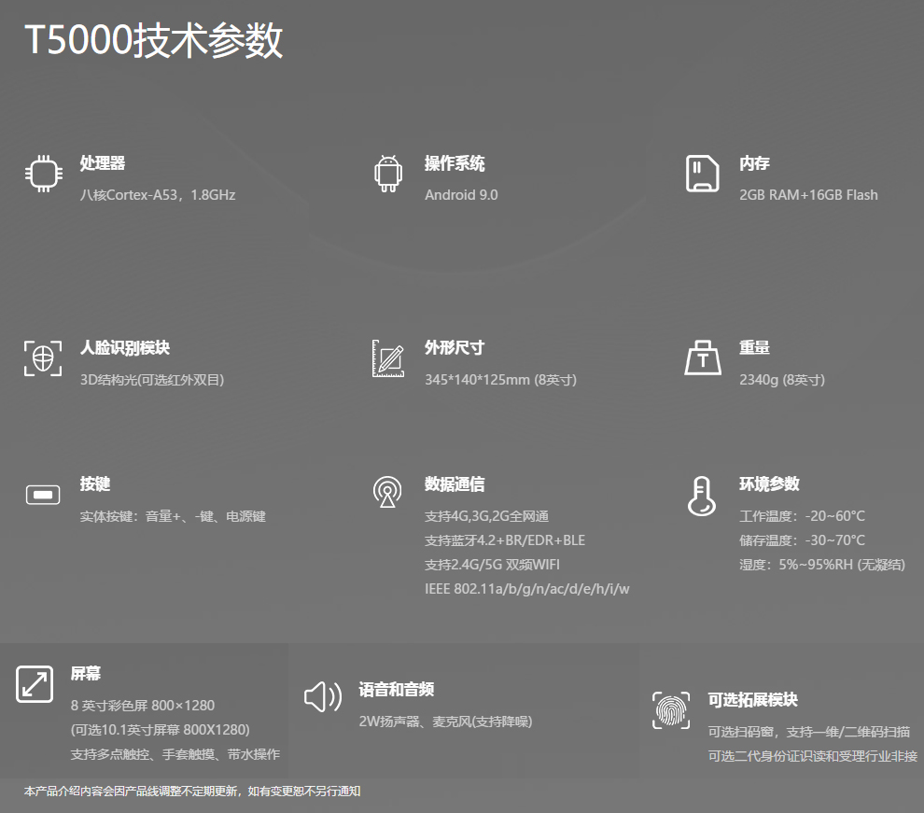Click the 储存温度: -30~70°C line
924x813 pixels.
point(802,540)
